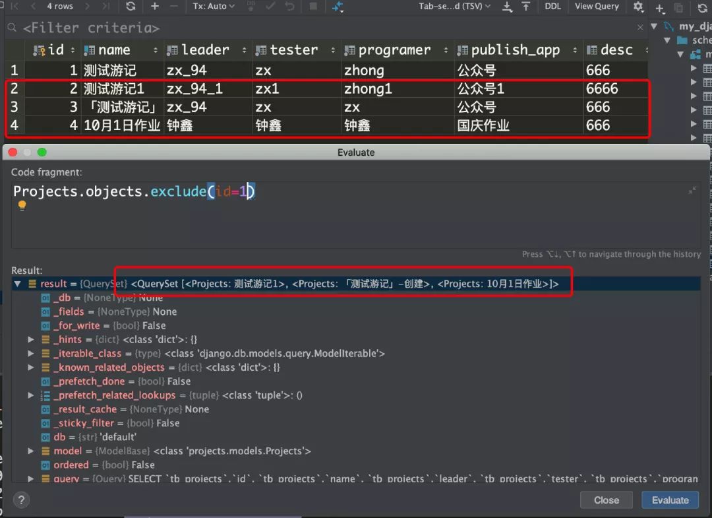712x518 pixels.
Task: Click the duplicate icon in database panel
Action: click(x=678, y=8)
